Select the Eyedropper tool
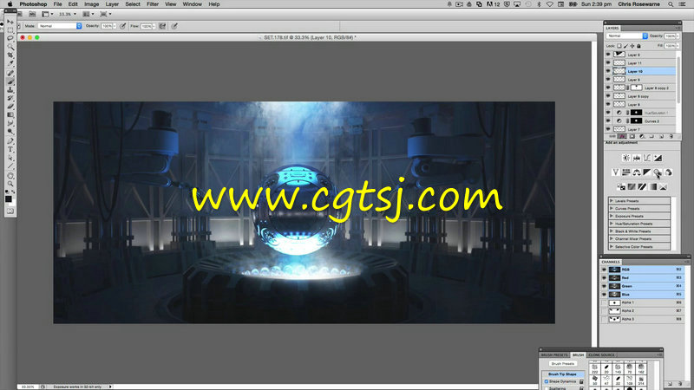Screen dimensions: 694x390 click(10, 63)
